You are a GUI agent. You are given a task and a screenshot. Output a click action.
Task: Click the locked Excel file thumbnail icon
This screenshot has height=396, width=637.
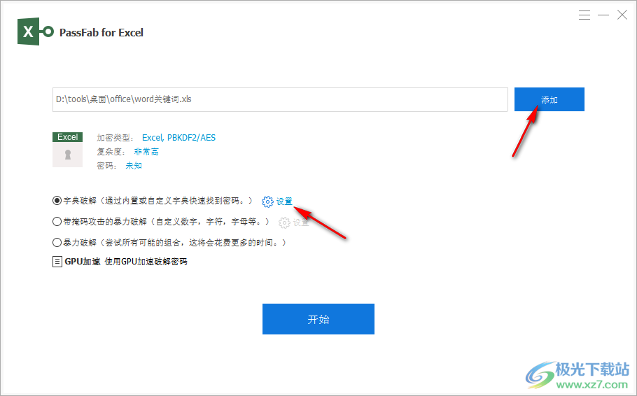(x=67, y=150)
